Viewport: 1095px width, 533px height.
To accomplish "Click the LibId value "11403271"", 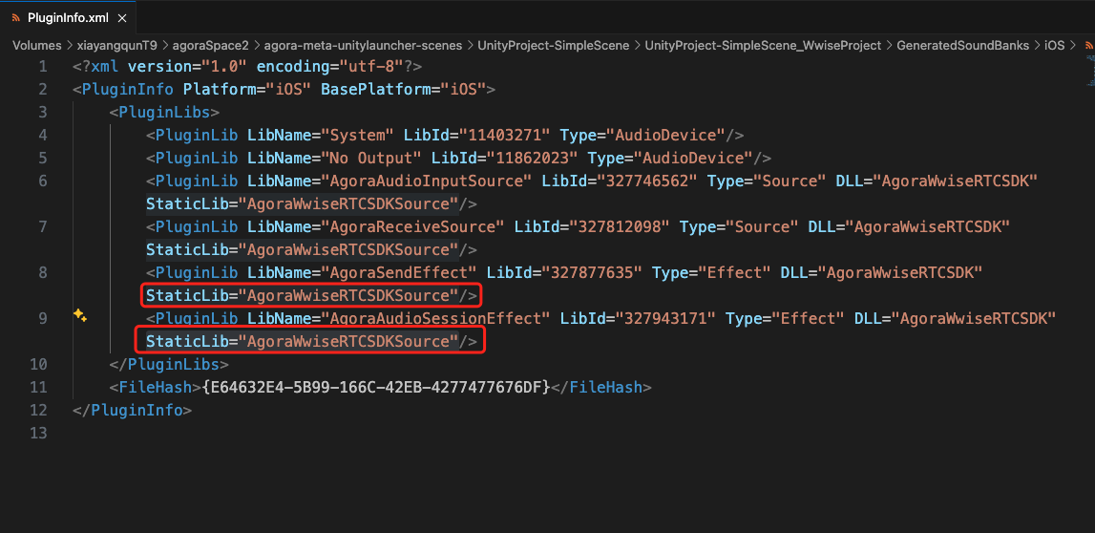I will click(x=505, y=136).
